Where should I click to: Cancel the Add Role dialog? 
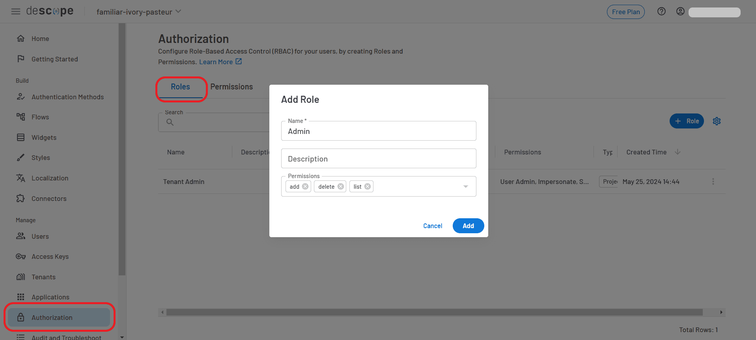coord(433,226)
